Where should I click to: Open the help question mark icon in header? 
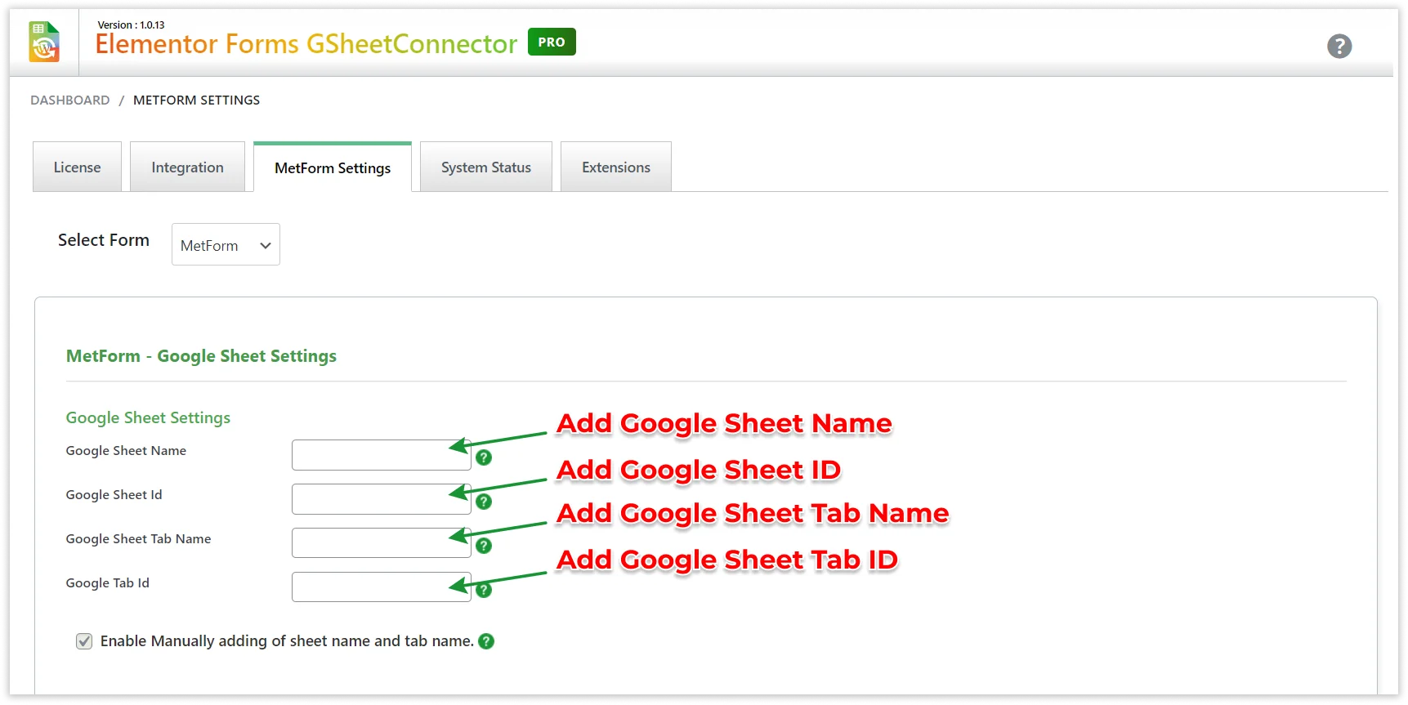pos(1339,47)
